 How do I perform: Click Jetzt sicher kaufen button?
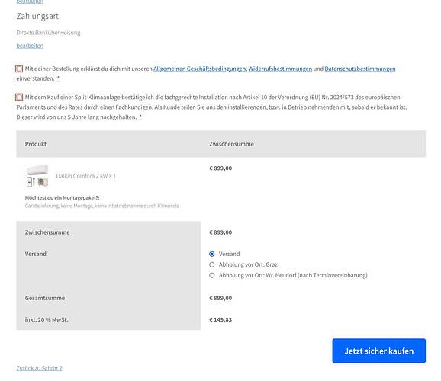click(379, 351)
